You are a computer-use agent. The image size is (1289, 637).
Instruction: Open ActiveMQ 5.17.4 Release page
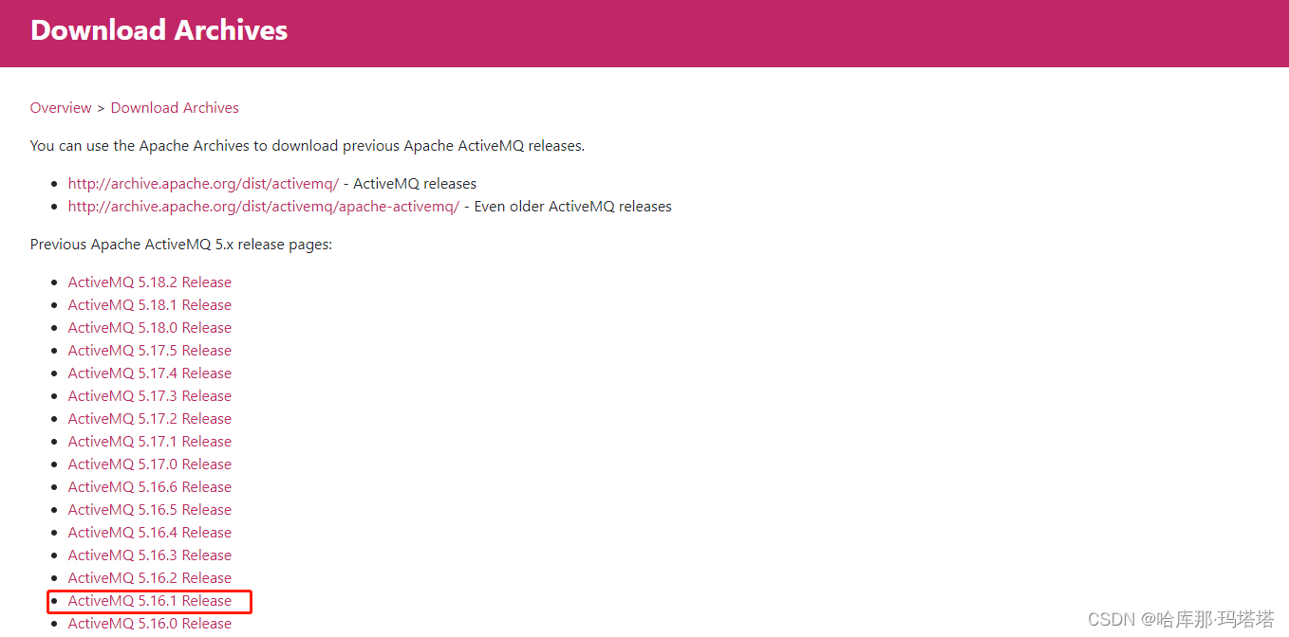click(150, 373)
